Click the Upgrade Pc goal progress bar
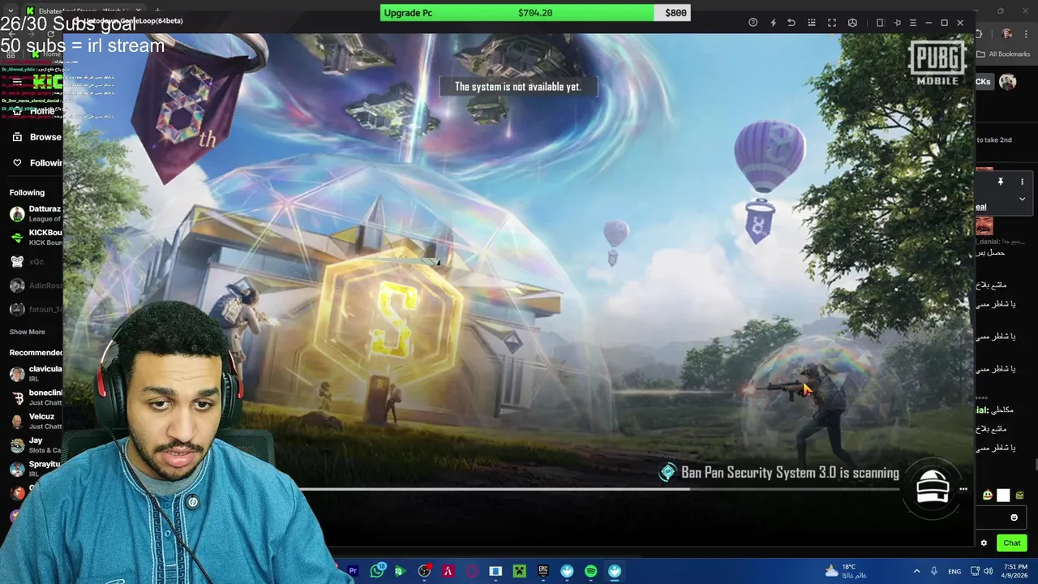1038x584 pixels. [x=535, y=13]
